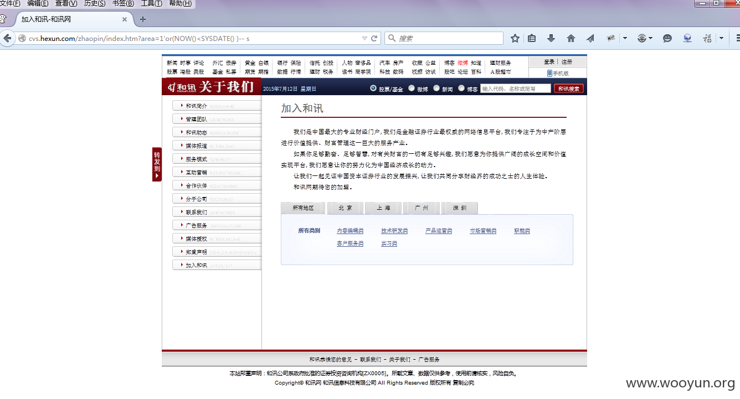
Task: Click the 注册 register link
Action: pyautogui.click(x=567, y=62)
